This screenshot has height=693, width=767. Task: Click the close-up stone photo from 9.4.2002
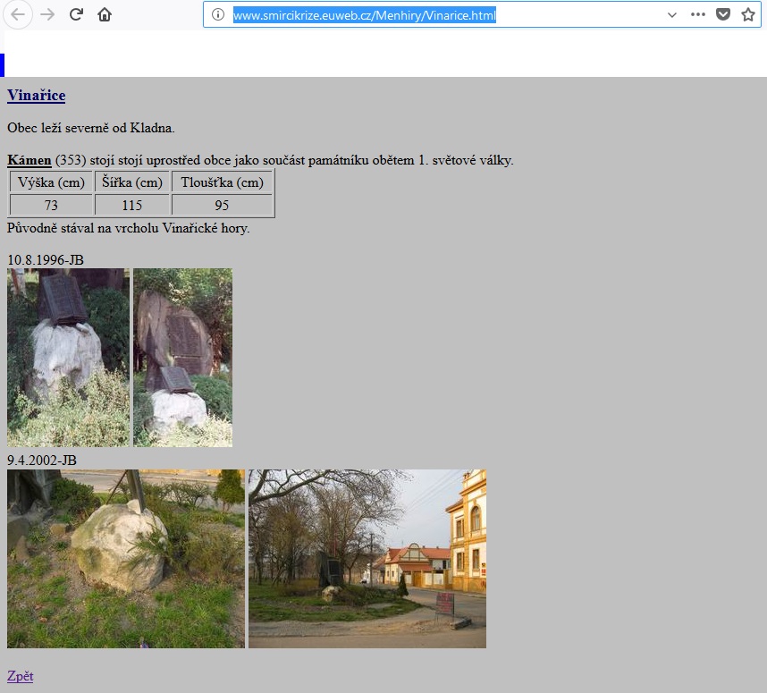point(125,558)
